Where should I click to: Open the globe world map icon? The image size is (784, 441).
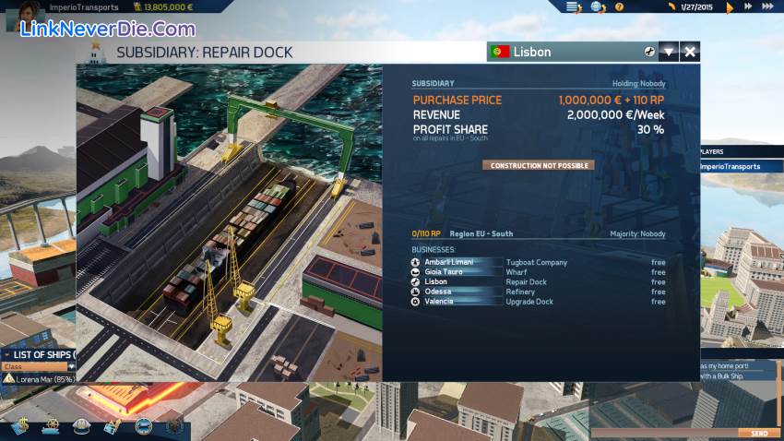(x=597, y=7)
